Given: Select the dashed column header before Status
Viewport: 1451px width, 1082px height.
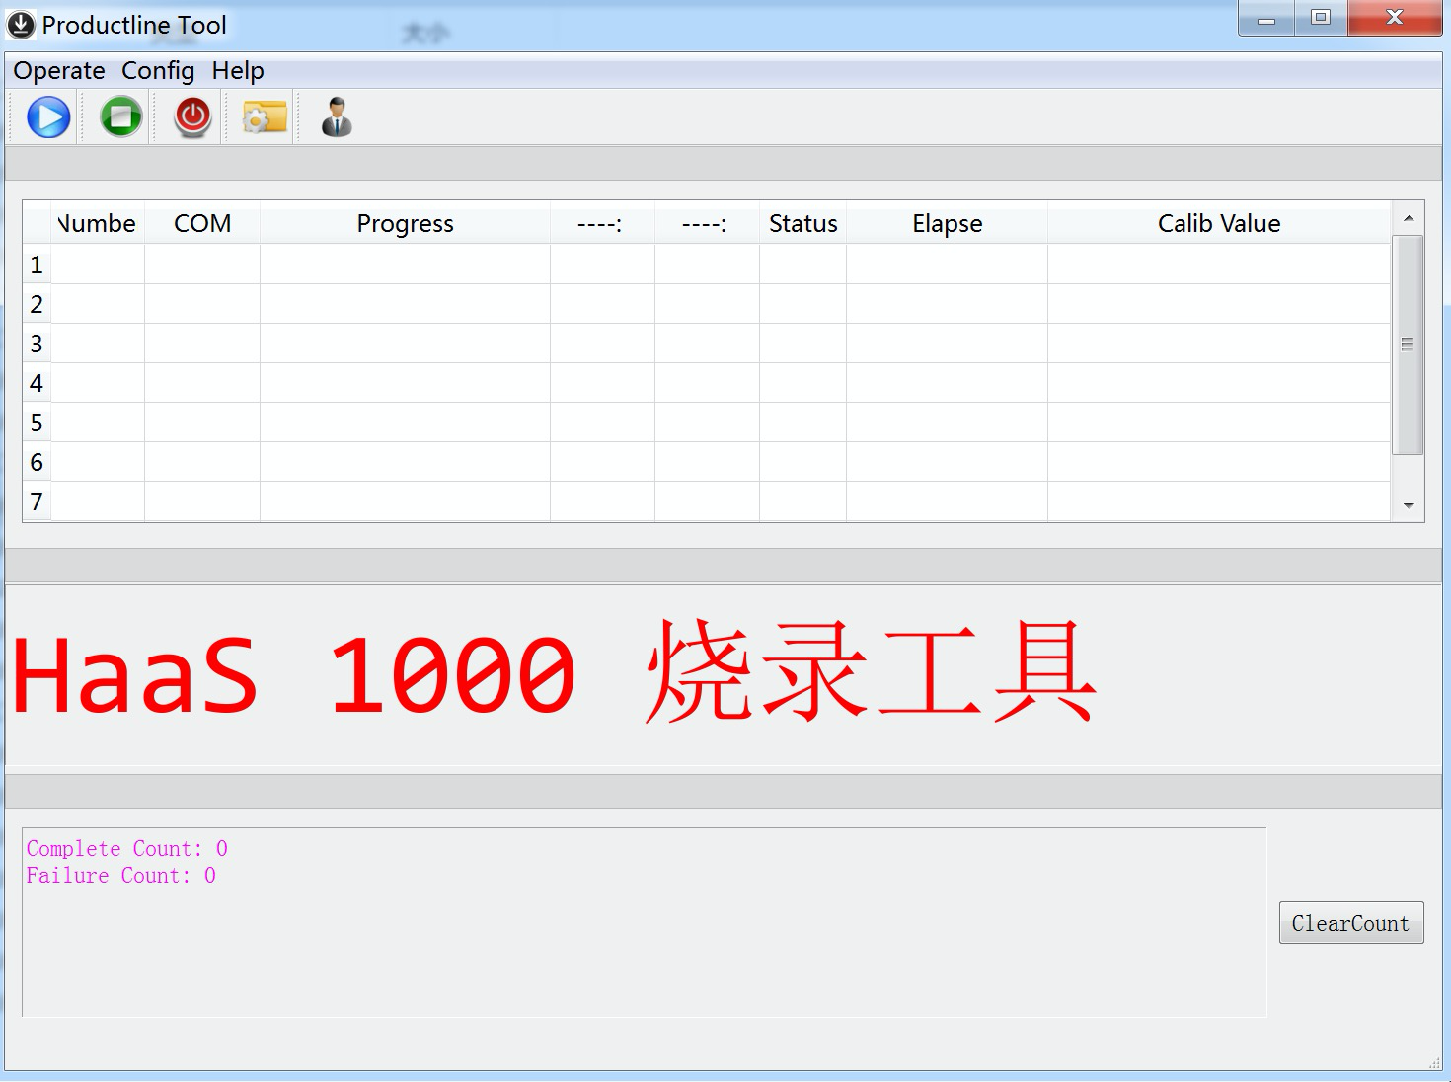Looking at the screenshot, I should (x=707, y=223).
